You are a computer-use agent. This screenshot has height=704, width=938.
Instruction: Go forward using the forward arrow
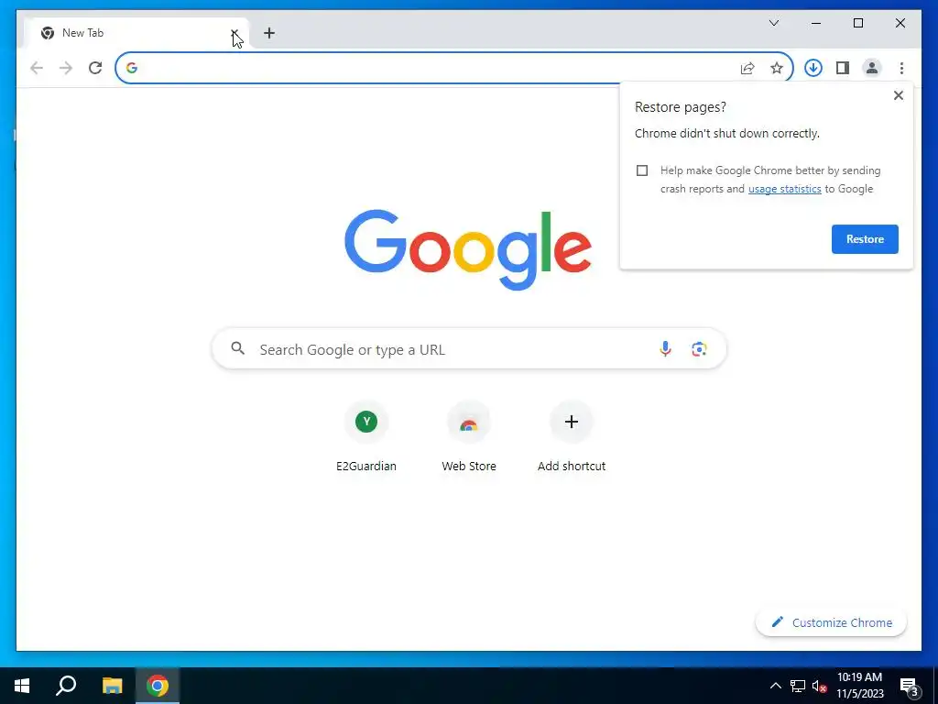[x=65, y=68]
